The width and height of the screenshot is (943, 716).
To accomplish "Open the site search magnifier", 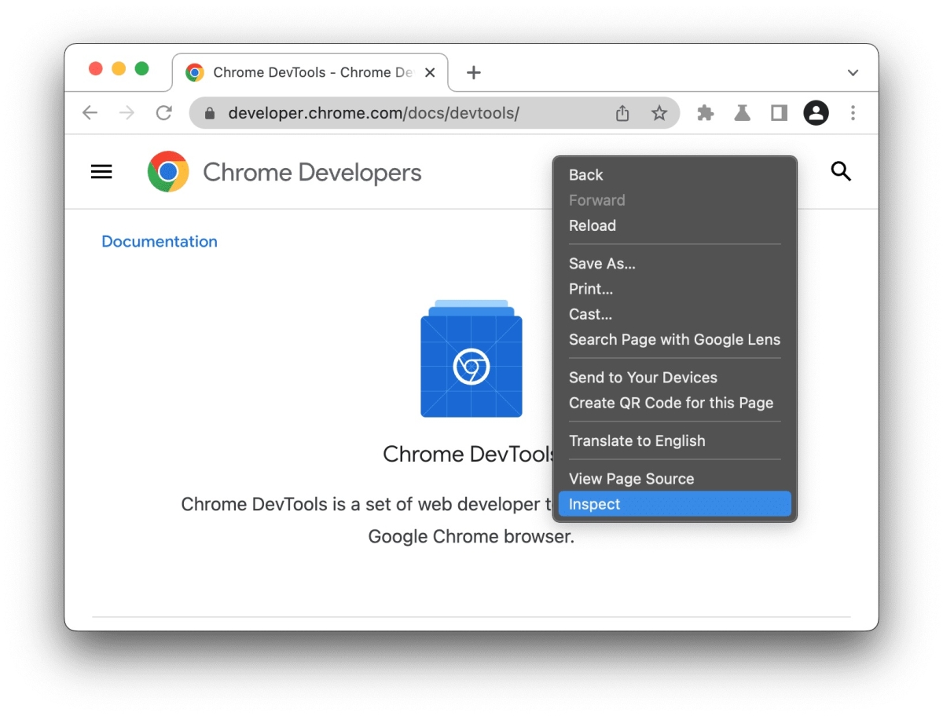I will [x=841, y=172].
